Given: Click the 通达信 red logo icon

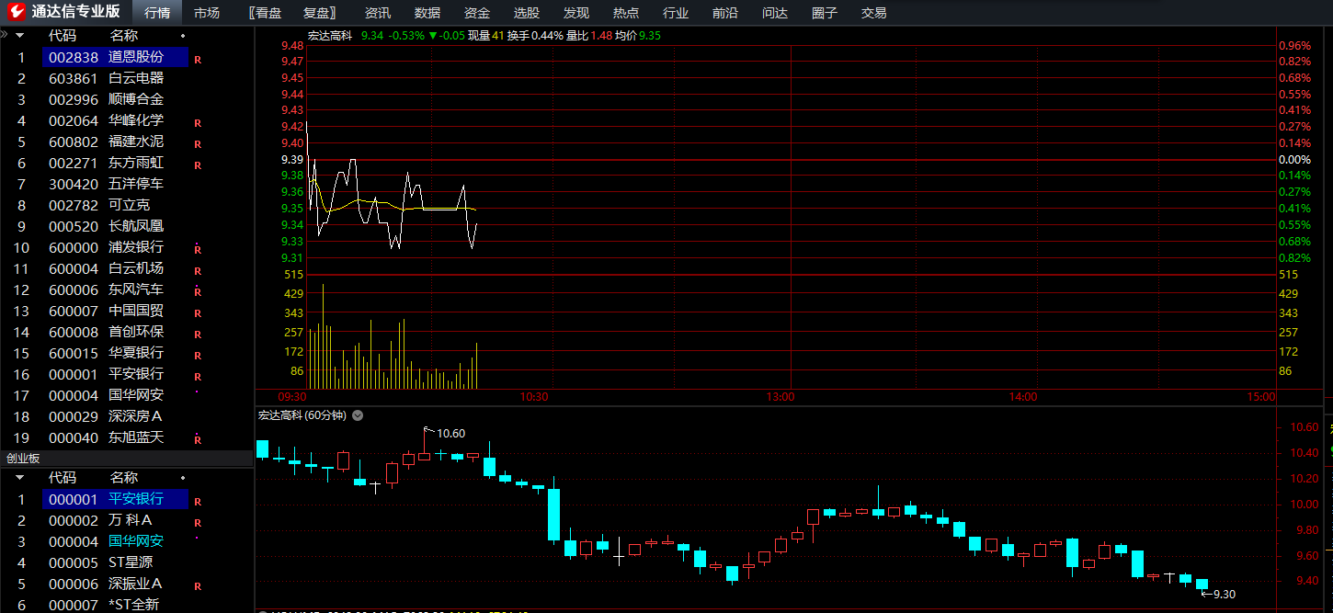Looking at the screenshot, I should (x=17, y=12).
